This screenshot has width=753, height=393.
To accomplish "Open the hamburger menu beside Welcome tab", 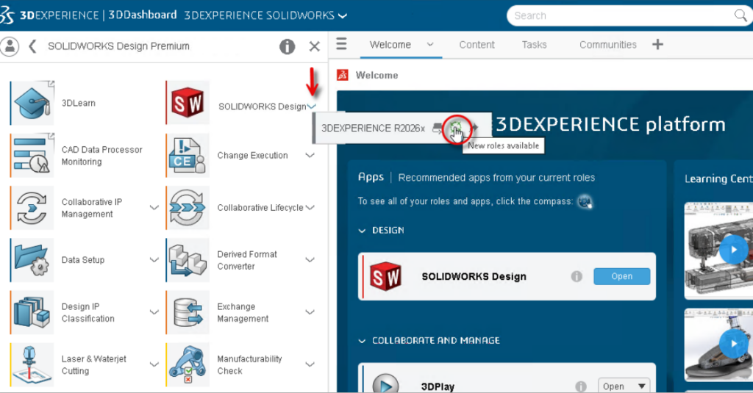I will (341, 44).
